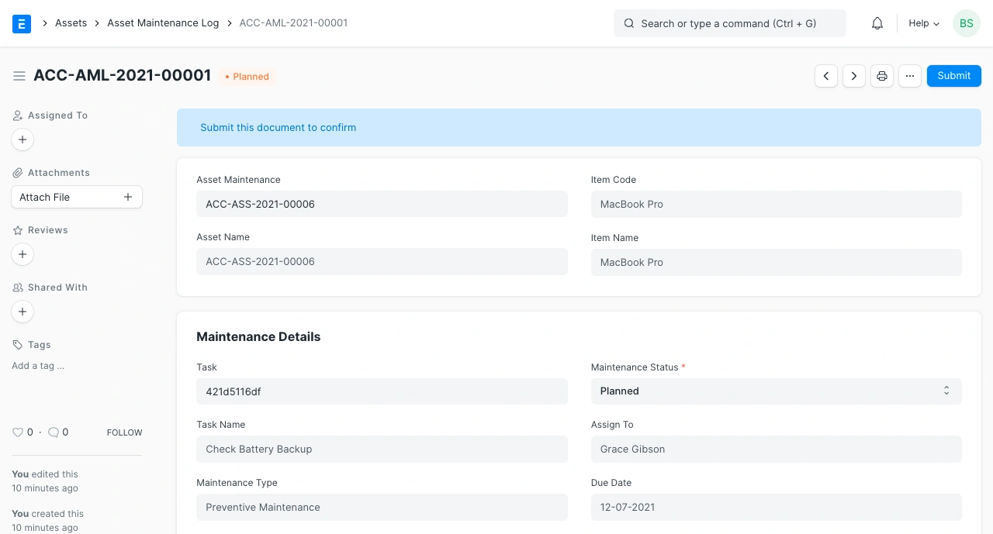Add an assignee with plus icon
993x534 pixels.
(22, 140)
